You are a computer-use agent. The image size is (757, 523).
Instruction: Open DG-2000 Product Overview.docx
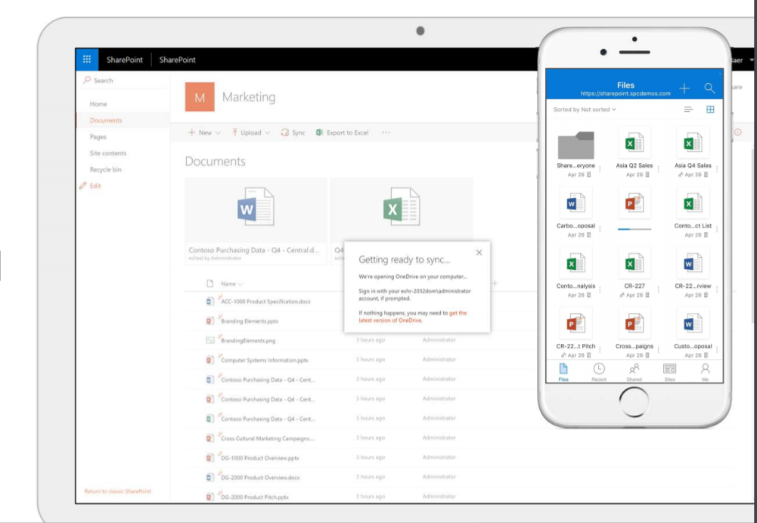[260, 477]
